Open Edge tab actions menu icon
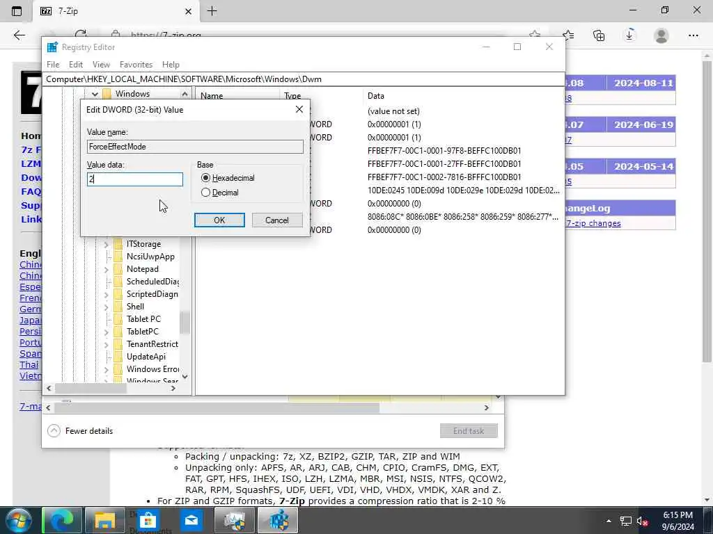Screen dimensions: 713x534 click(17, 11)
